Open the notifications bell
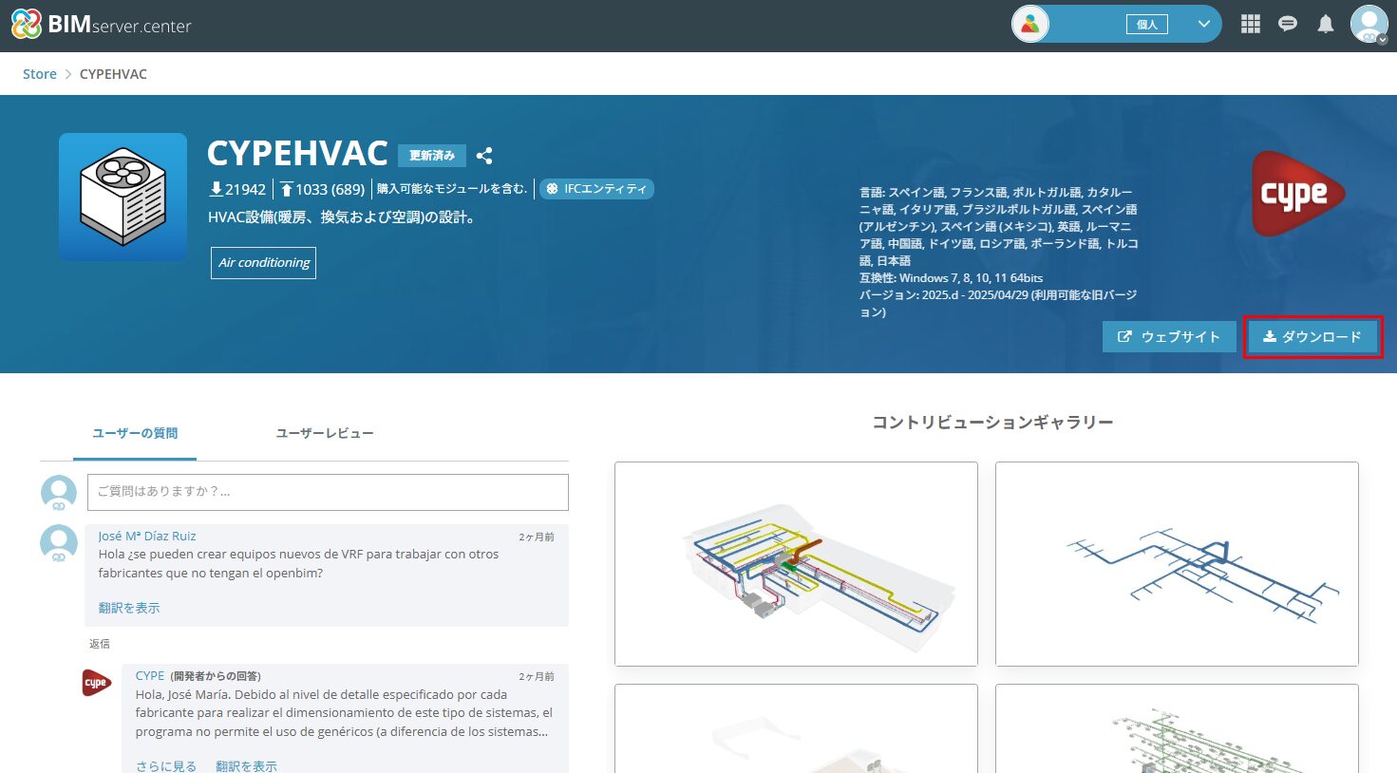1397x773 pixels. 1326,25
